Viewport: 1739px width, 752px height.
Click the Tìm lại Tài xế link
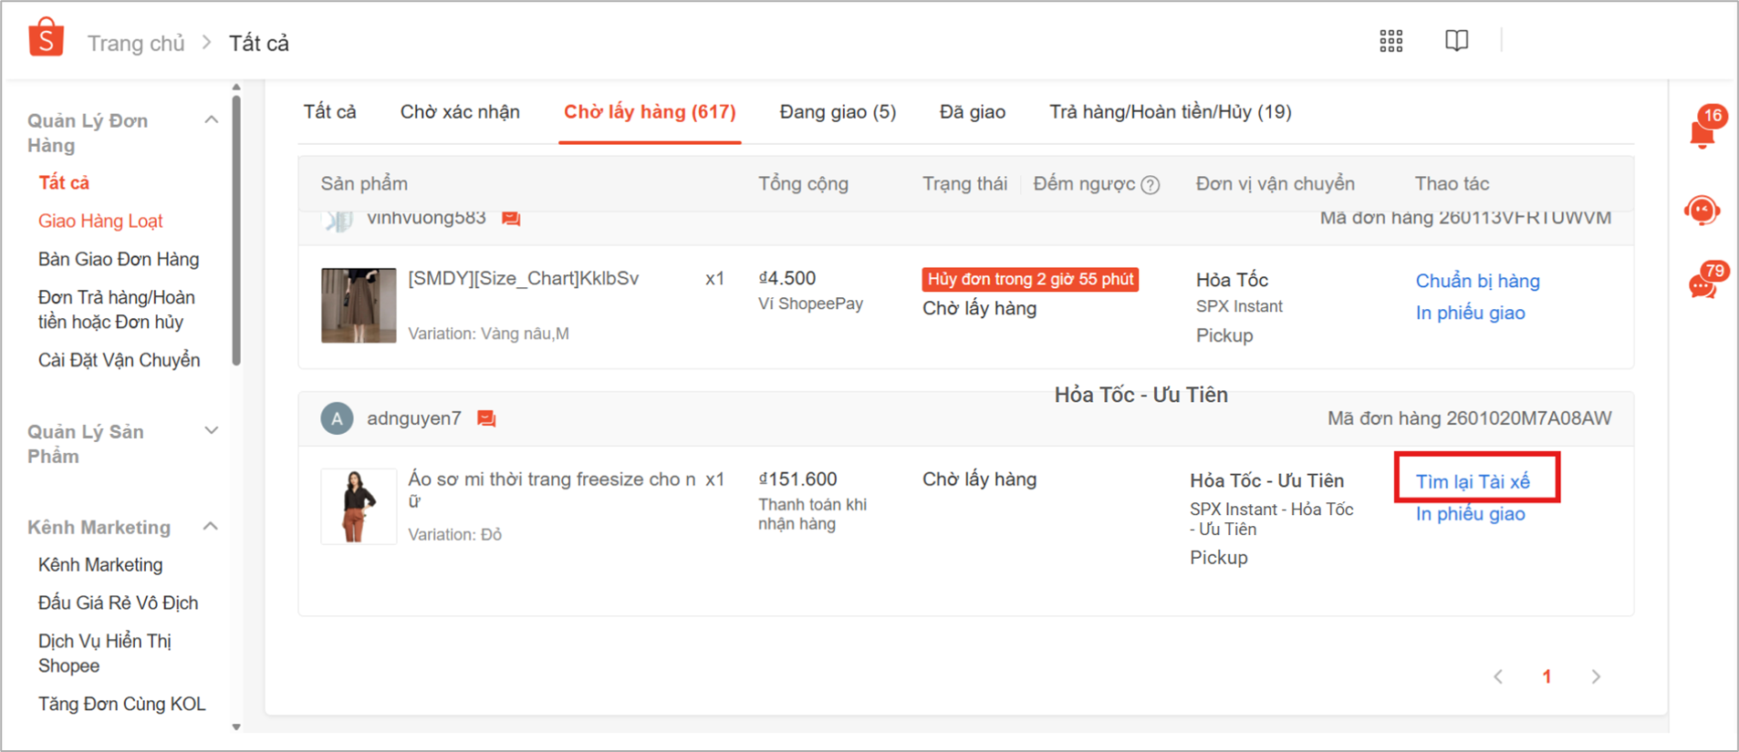coord(1472,481)
